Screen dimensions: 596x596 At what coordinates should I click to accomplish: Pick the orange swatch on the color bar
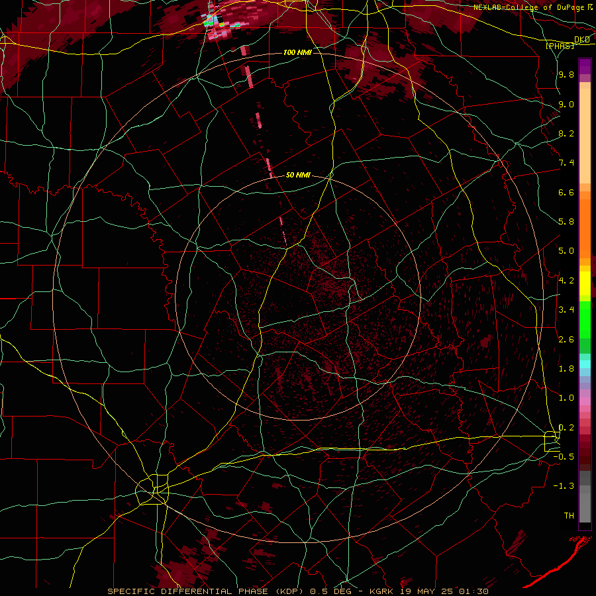pos(585,228)
